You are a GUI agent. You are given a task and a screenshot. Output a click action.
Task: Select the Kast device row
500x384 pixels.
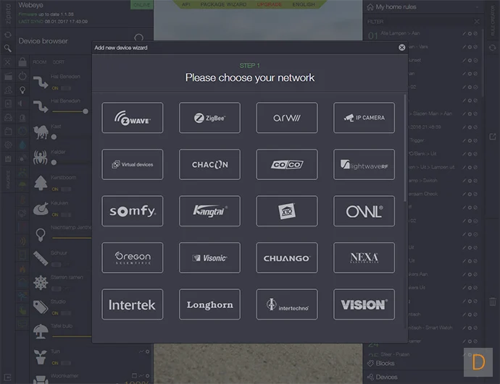(x=62, y=132)
